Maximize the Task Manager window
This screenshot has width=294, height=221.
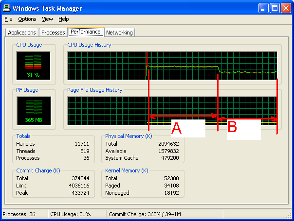[275, 8]
